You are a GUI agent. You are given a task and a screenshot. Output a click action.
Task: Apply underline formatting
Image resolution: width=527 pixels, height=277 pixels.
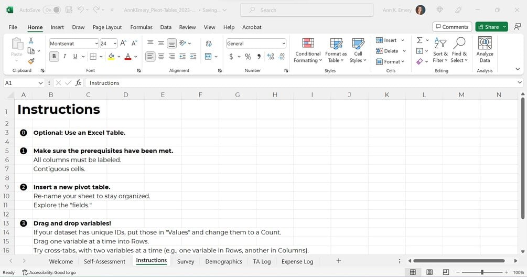coord(75,57)
